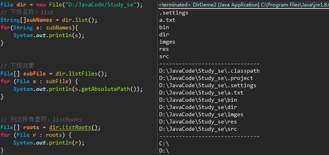Click the 'D:\JavaCode\Study_se\imges' output line
The image size is (329, 155).
click(x=201, y=115)
